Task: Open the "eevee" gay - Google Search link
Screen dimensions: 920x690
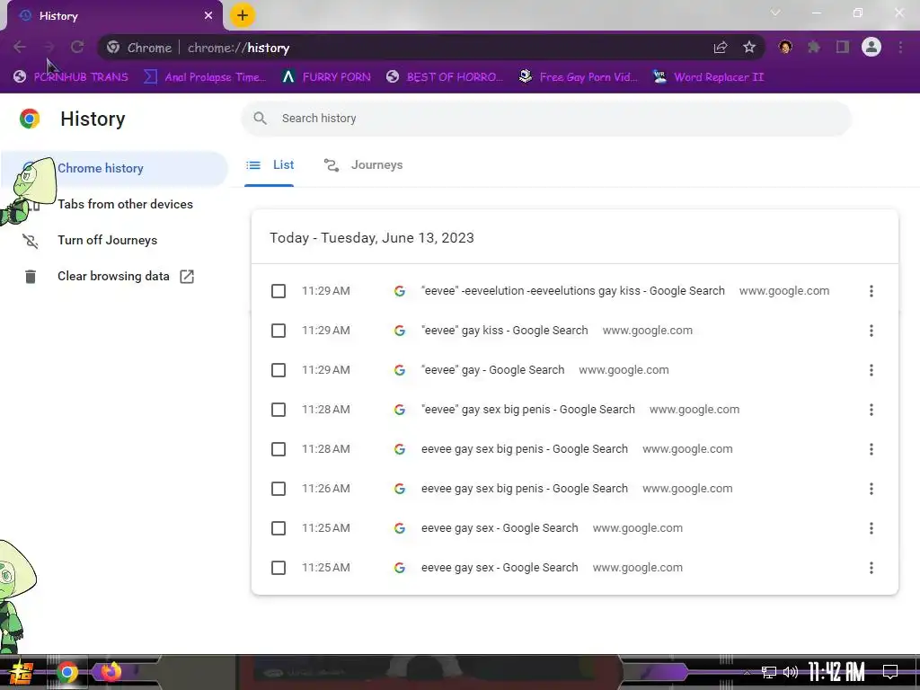Action: (x=493, y=370)
